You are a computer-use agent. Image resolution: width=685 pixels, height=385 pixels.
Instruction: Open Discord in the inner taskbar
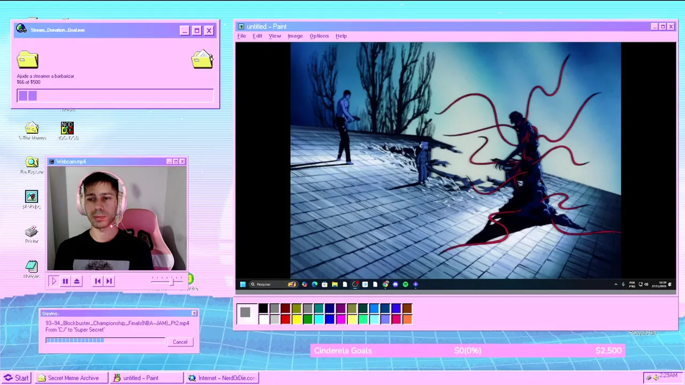(x=395, y=284)
